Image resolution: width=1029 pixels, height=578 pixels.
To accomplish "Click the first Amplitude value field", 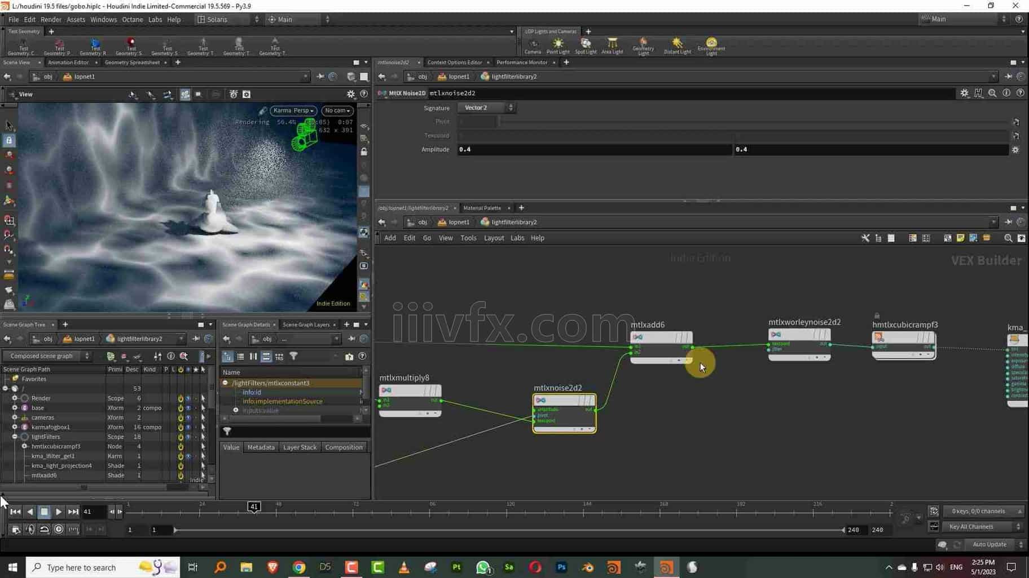I will (594, 149).
